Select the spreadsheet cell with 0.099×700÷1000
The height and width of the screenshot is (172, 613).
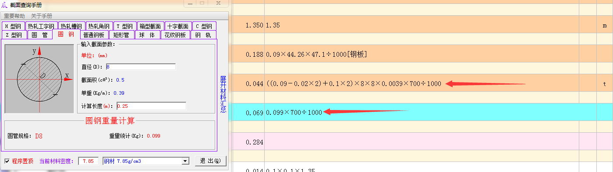[x=422, y=112]
